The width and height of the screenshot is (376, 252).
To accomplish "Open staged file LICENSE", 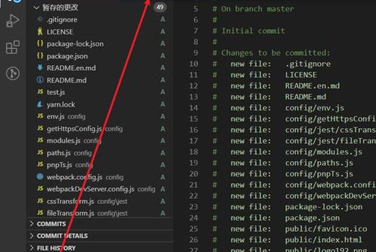I will click(x=99, y=32).
